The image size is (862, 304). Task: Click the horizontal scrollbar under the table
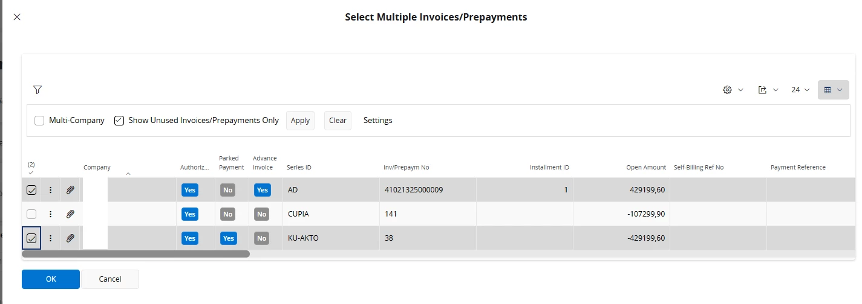click(136, 255)
